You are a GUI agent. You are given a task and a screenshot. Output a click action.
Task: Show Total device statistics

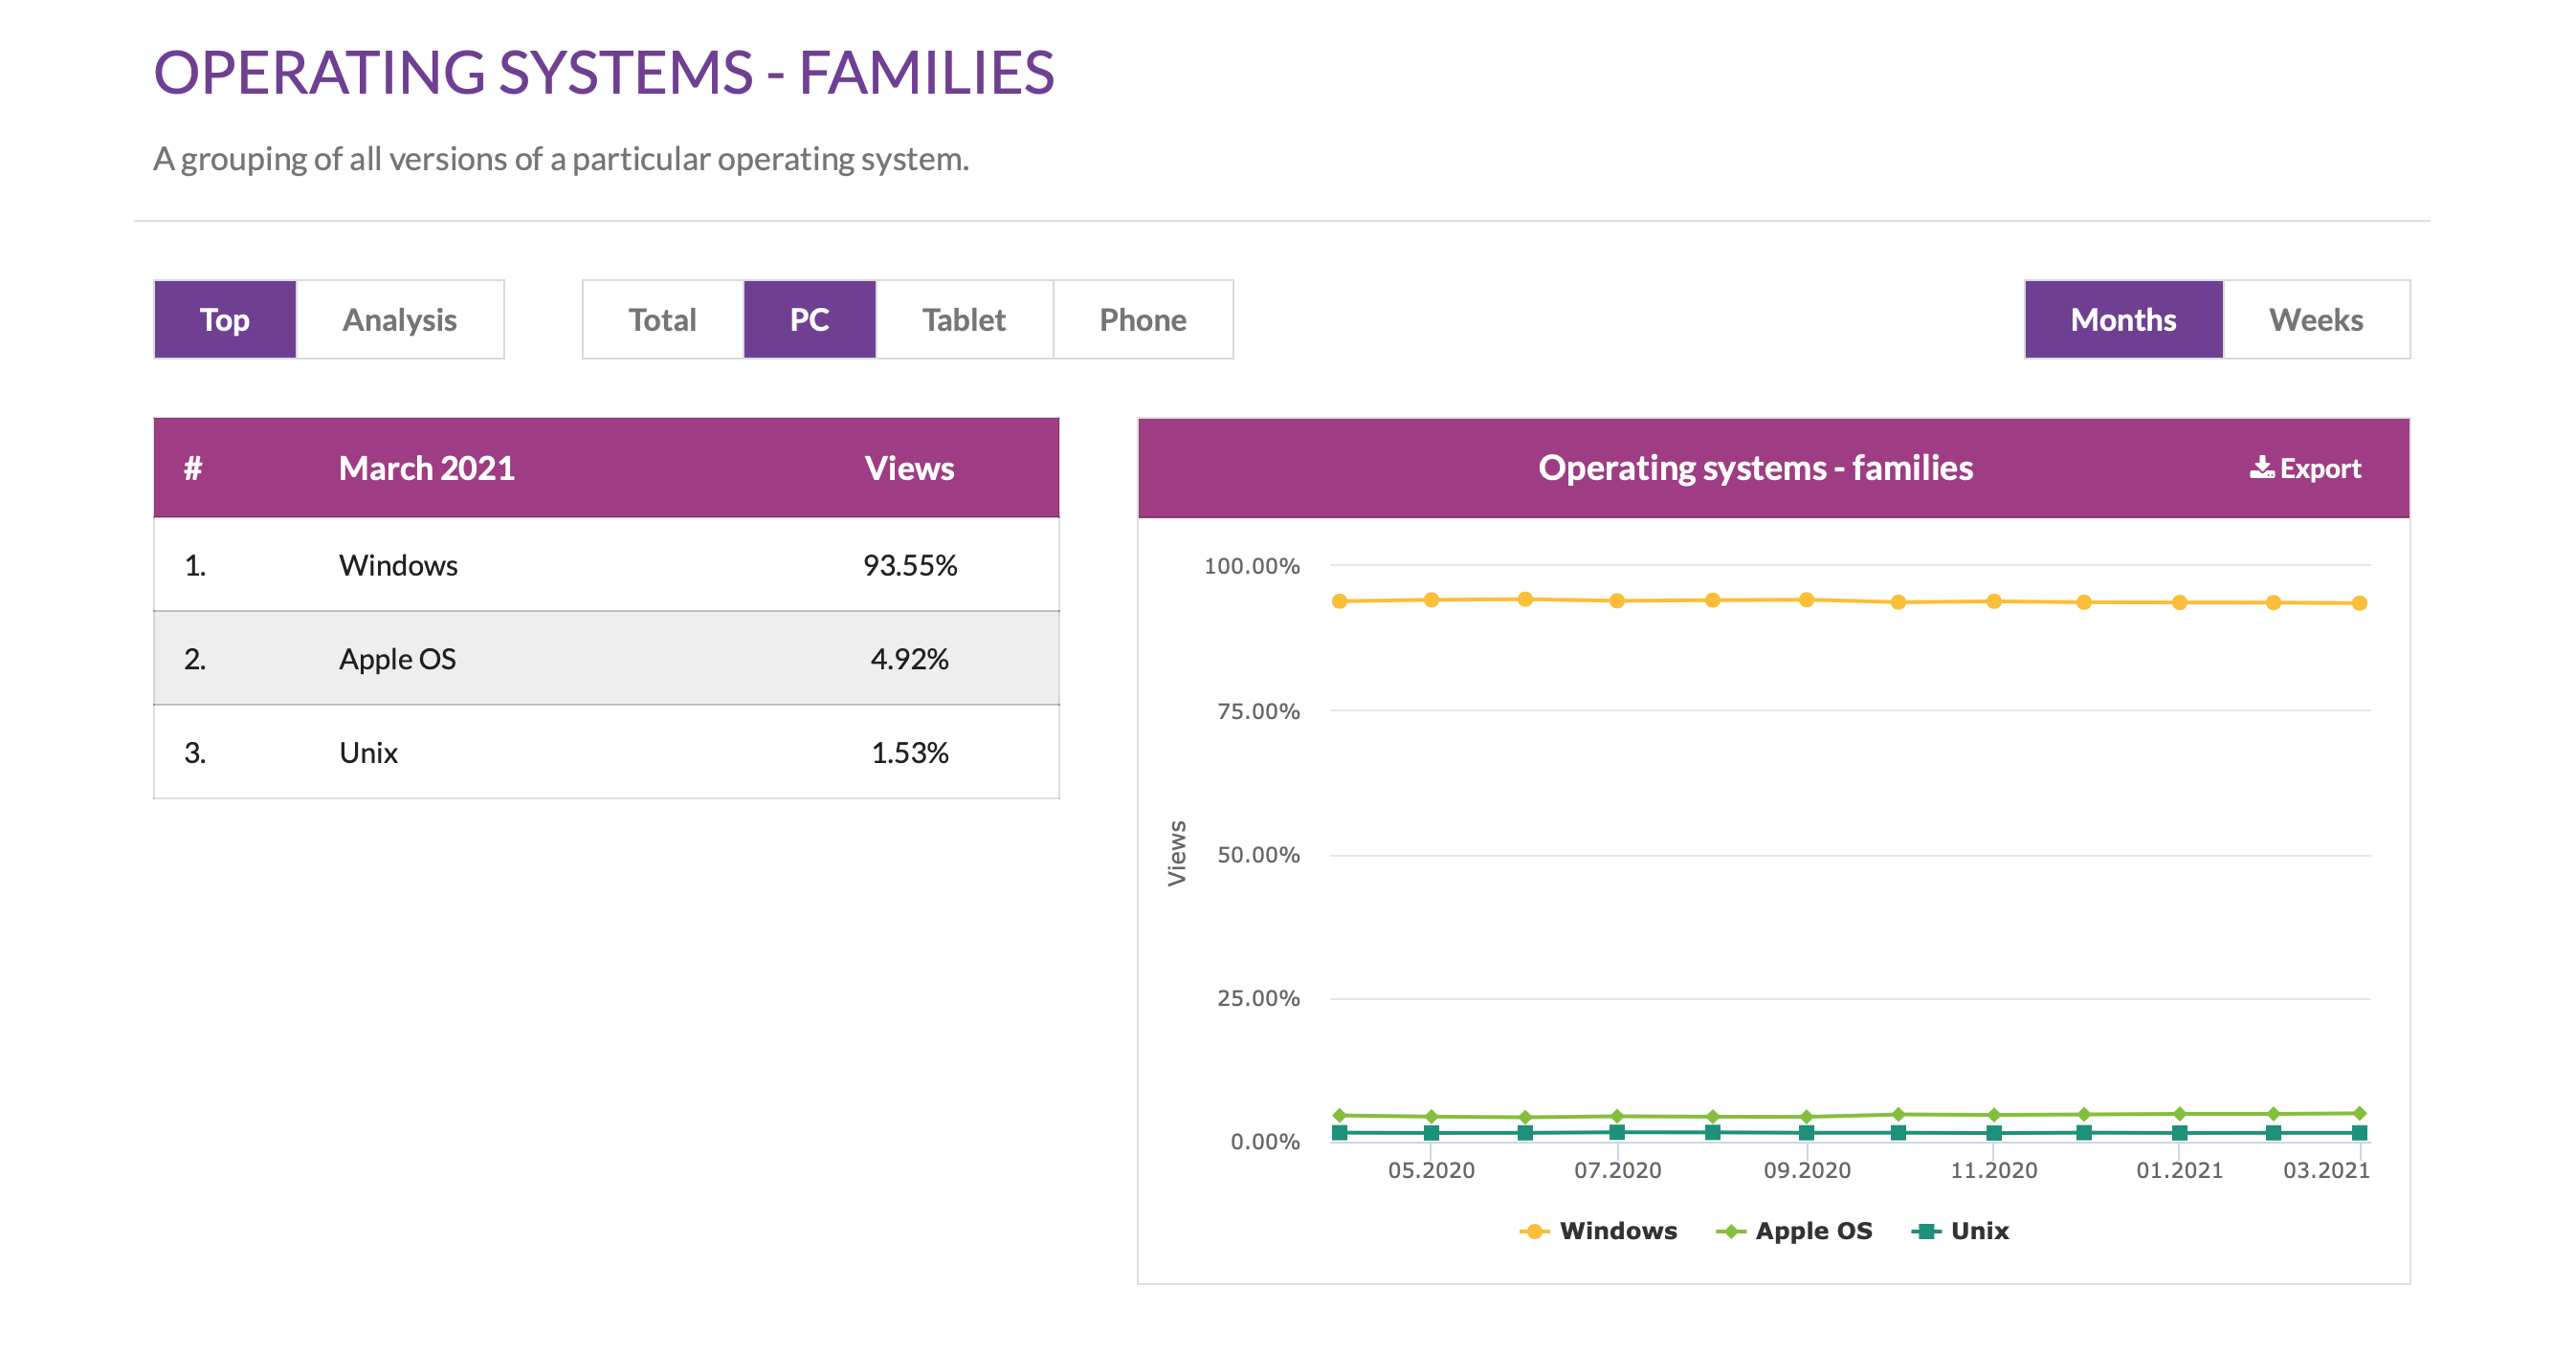click(662, 319)
